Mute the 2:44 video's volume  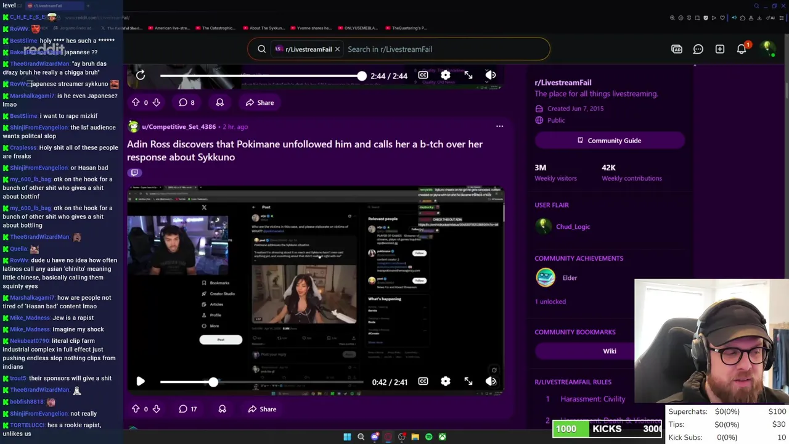(x=491, y=75)
